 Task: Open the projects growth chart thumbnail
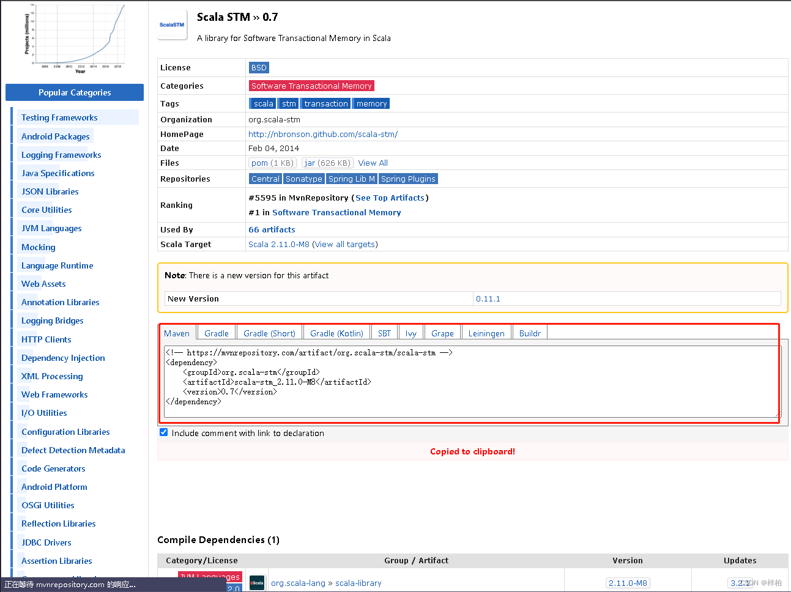click(x=74, y=39)
